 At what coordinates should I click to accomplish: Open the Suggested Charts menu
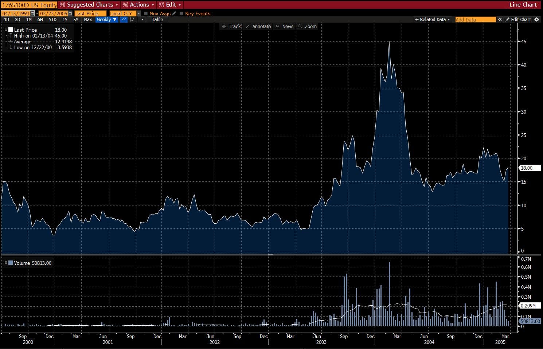(x=89, y=5)
